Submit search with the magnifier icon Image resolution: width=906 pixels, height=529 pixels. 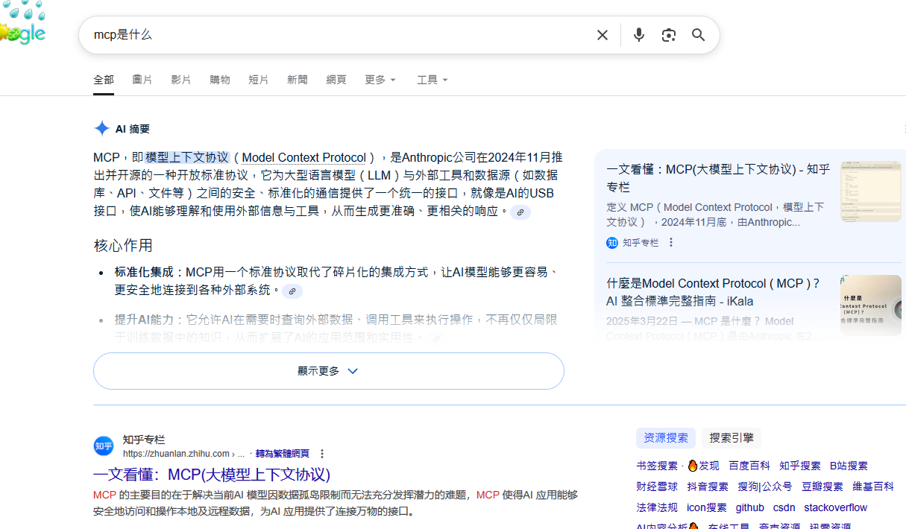point(698,35)
